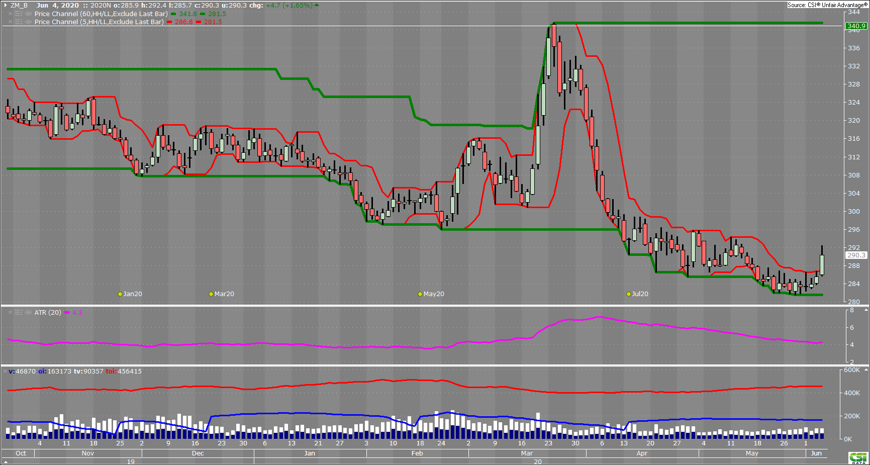The height and width of the screenshot is (465, 870).
Task: Remove the 5-bar Price Channel indicator
Action: 10,22
